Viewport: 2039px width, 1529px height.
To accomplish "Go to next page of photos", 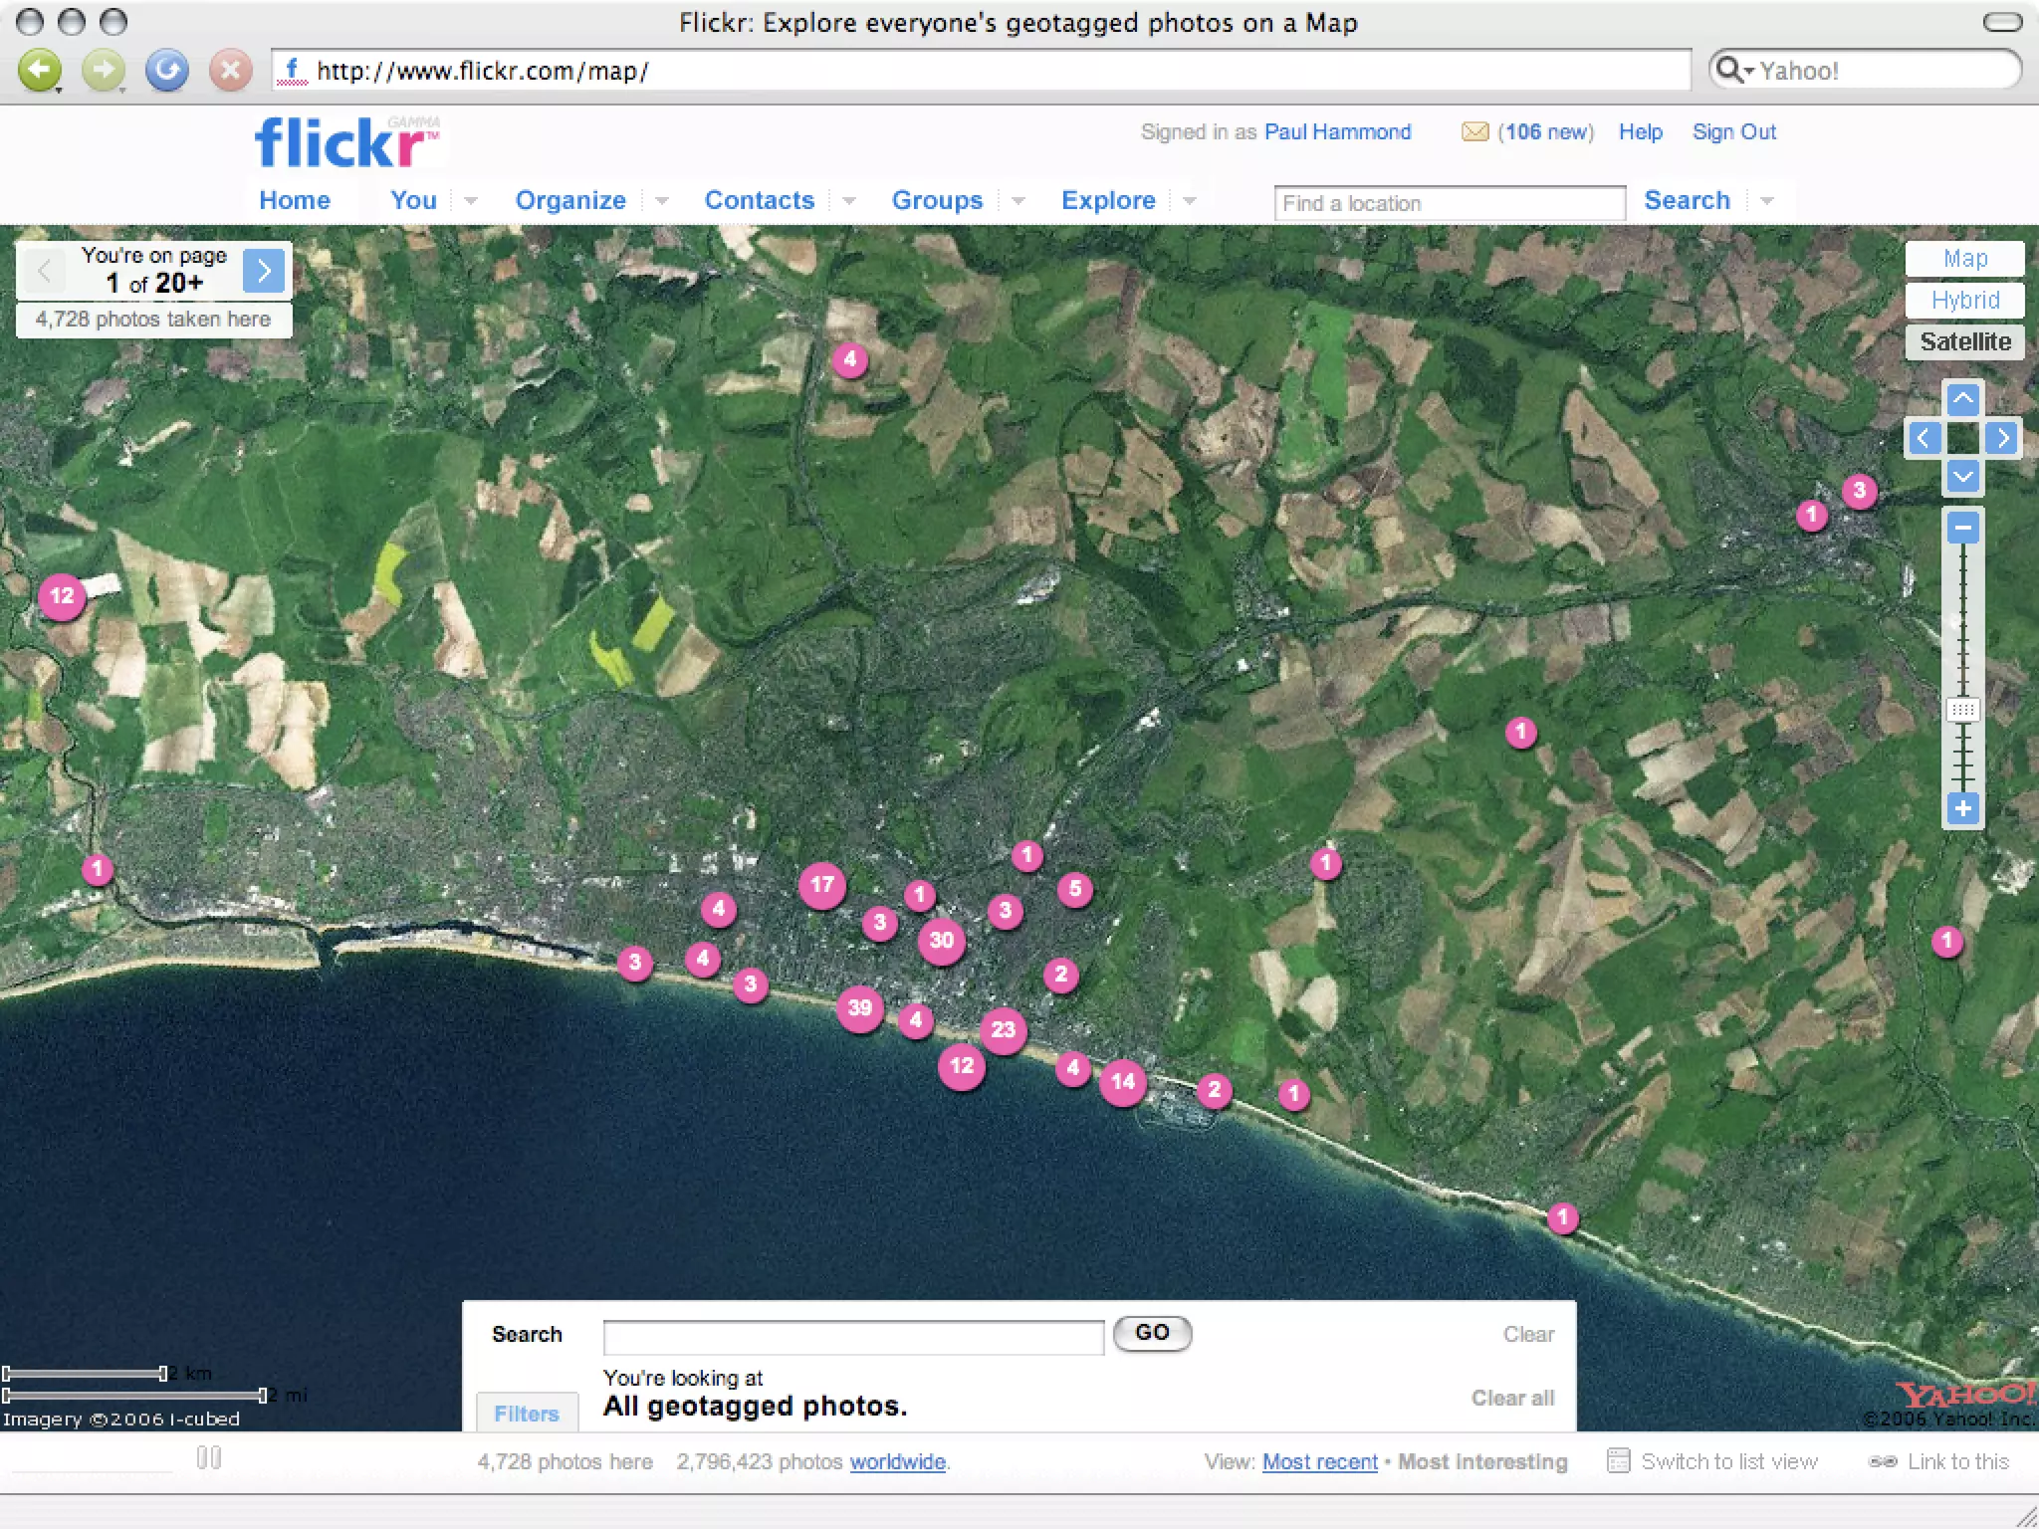I will (264, 270).
